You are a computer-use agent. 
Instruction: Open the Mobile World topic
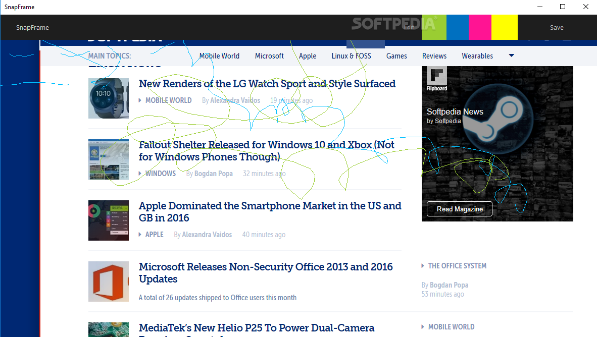[x=219, y=56]
